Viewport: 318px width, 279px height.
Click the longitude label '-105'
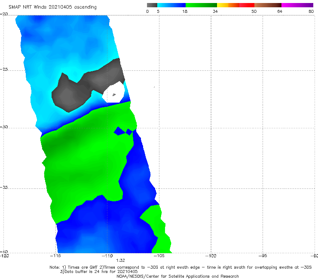click(159, 256)
